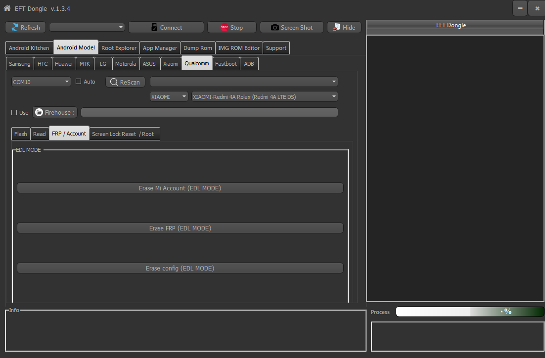Click Erase config (EDL MODE) button

[180, 268]
